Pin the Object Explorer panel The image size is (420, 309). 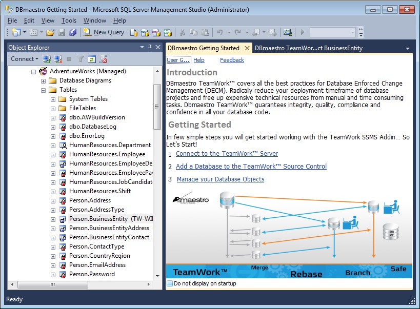pos(150,47)
